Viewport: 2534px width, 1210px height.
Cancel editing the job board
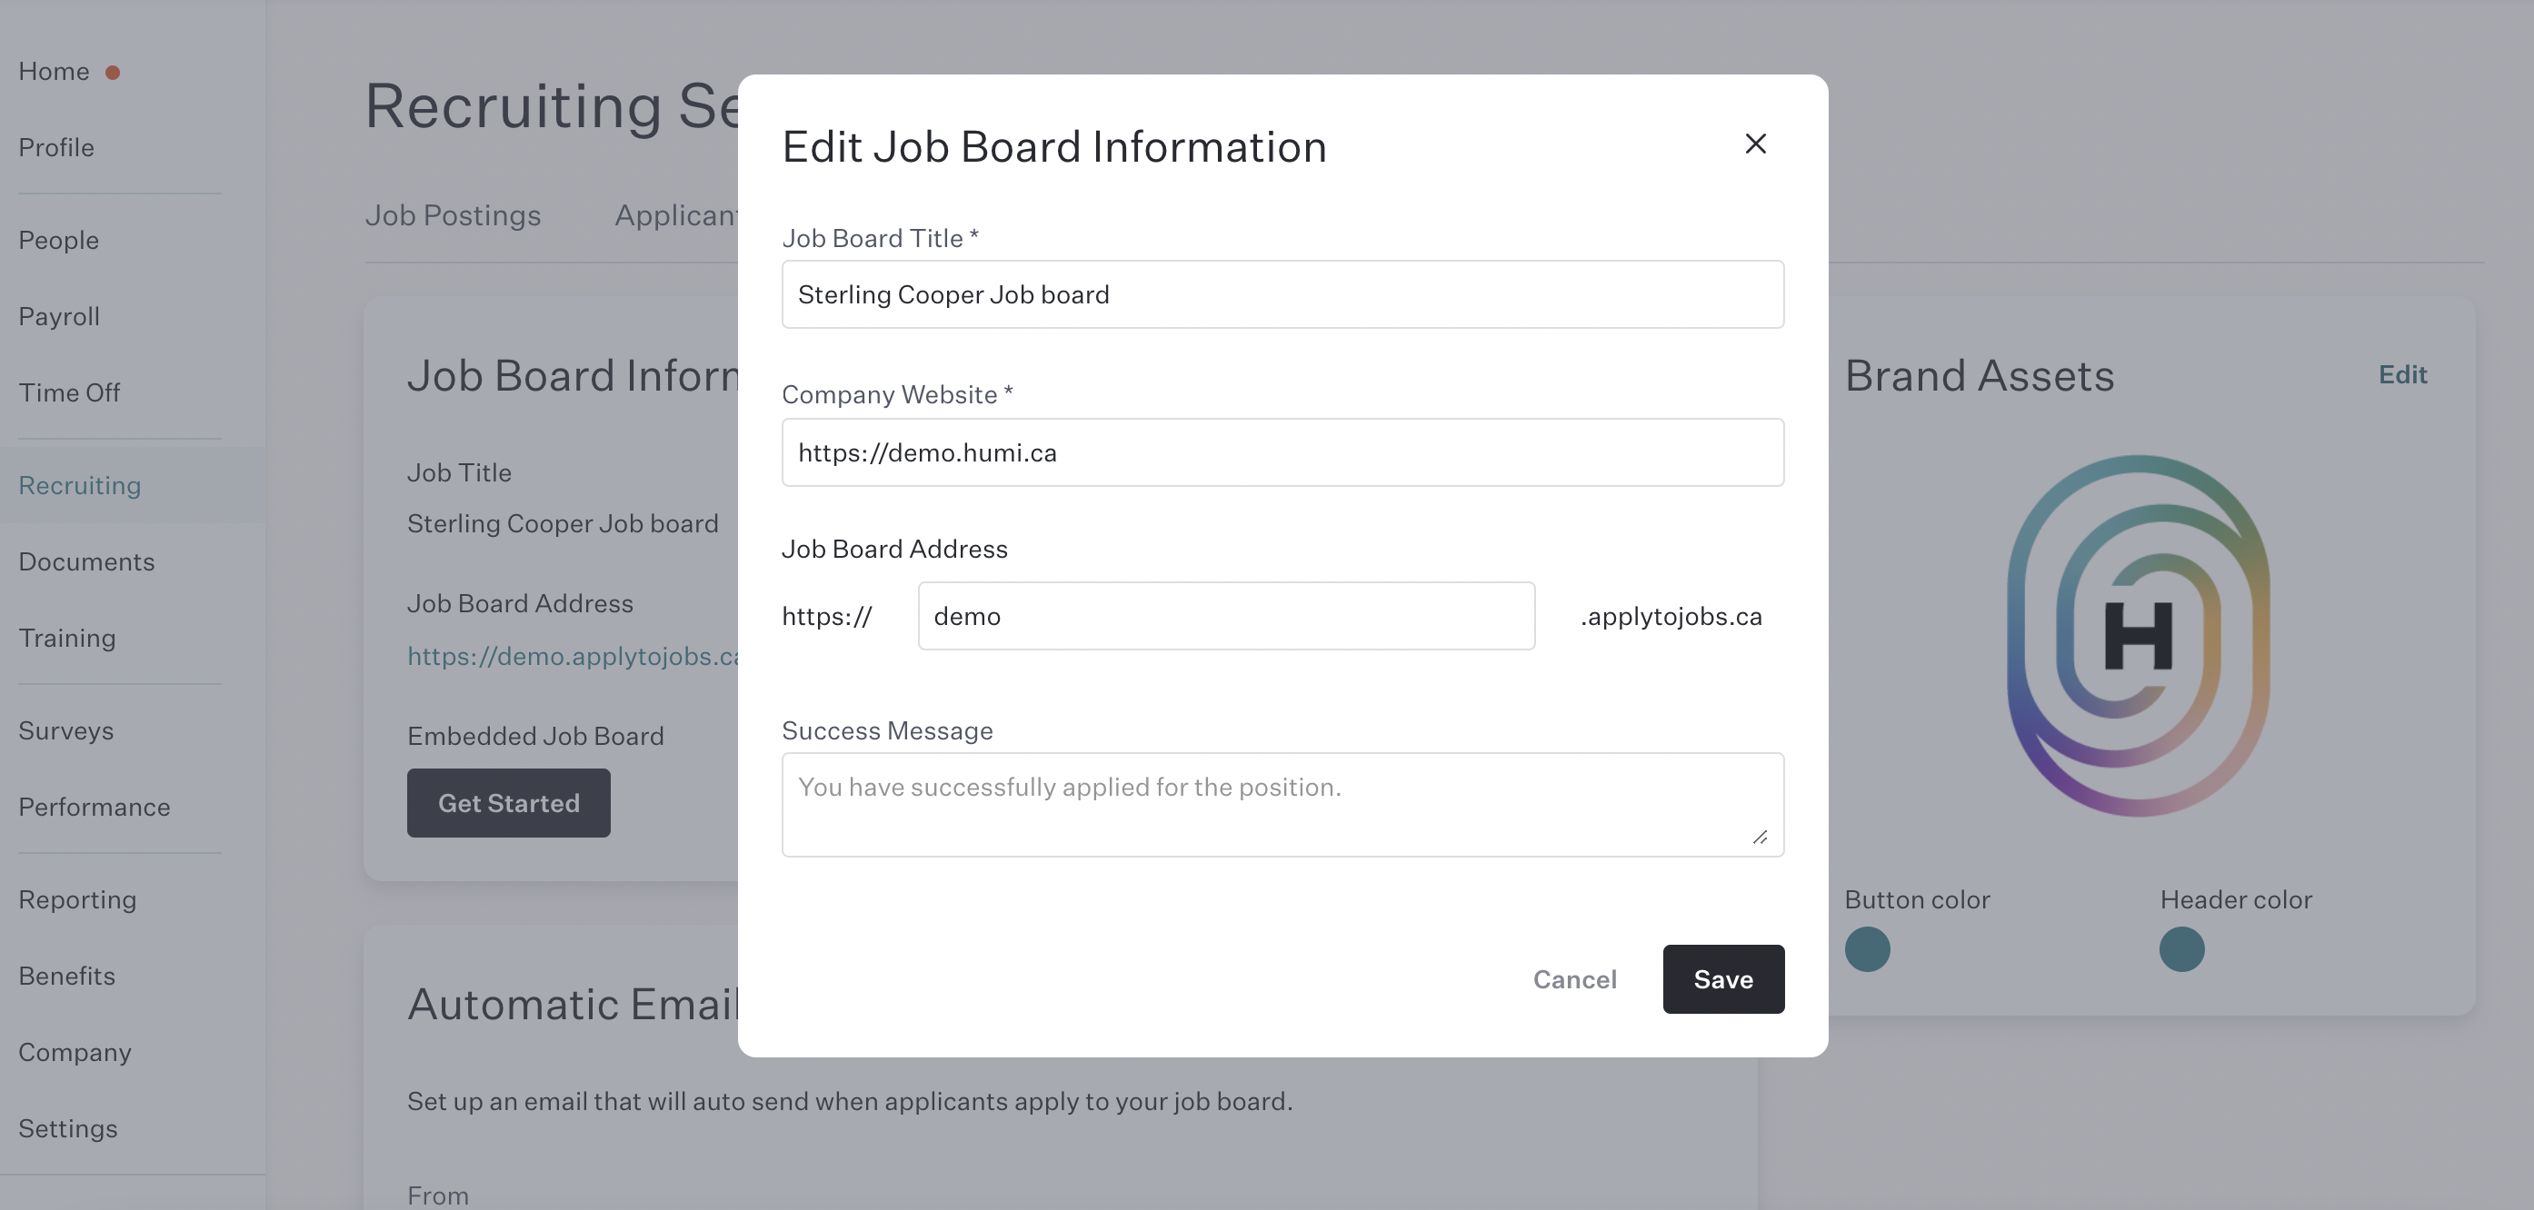[x=1574, y=979]
